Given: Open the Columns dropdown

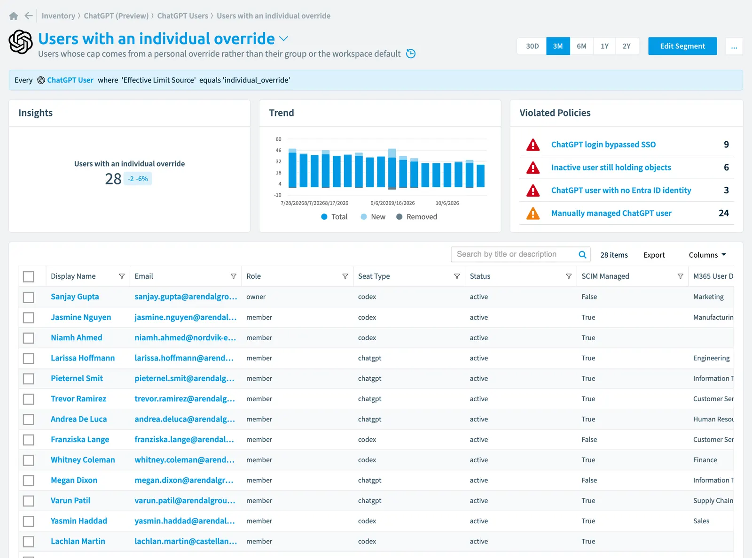Looking at the screenshot, I should [x=707, y=255].
